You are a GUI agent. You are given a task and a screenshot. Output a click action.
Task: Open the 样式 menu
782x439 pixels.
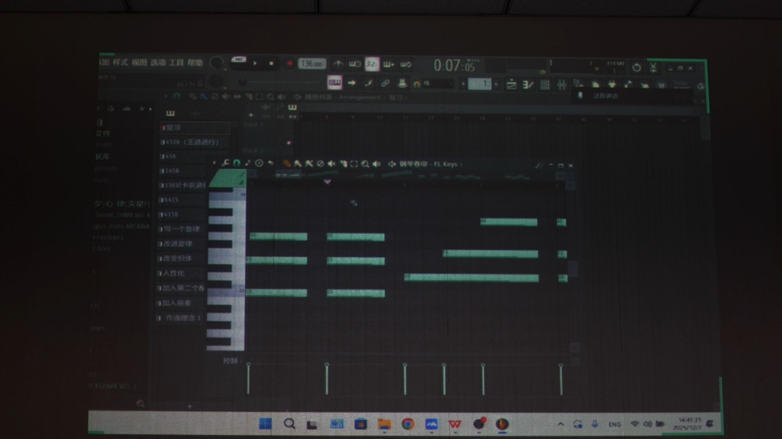click(x=120, y=62)
